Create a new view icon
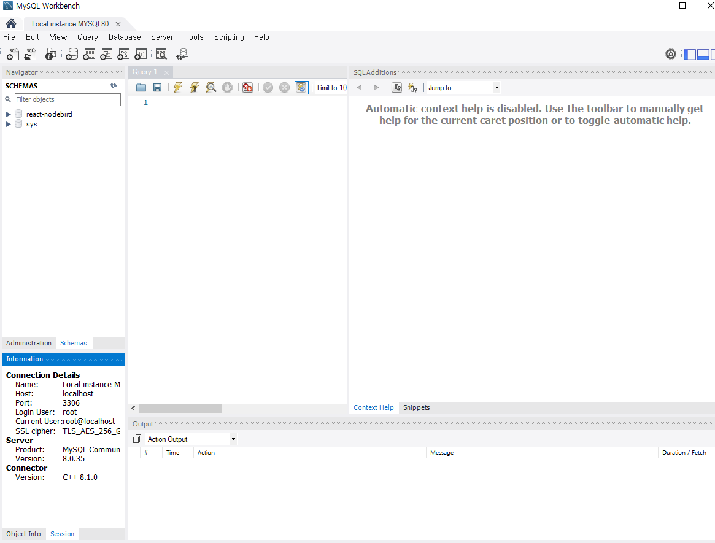Screen dimensions: 715x543 pos(106,54)
